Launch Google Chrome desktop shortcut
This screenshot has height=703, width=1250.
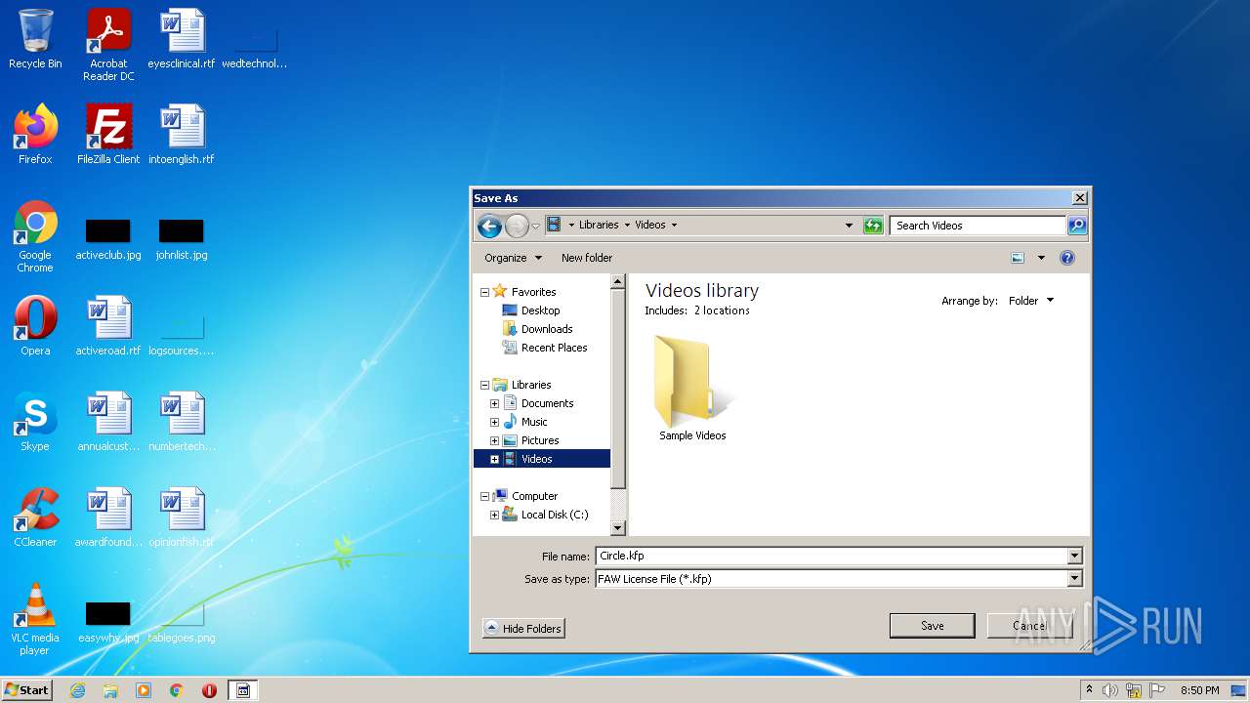[35, 237]
